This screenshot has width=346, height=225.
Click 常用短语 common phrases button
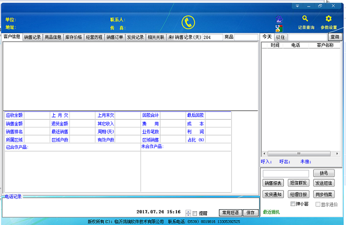pyautogui.click(x=229, y=213)
